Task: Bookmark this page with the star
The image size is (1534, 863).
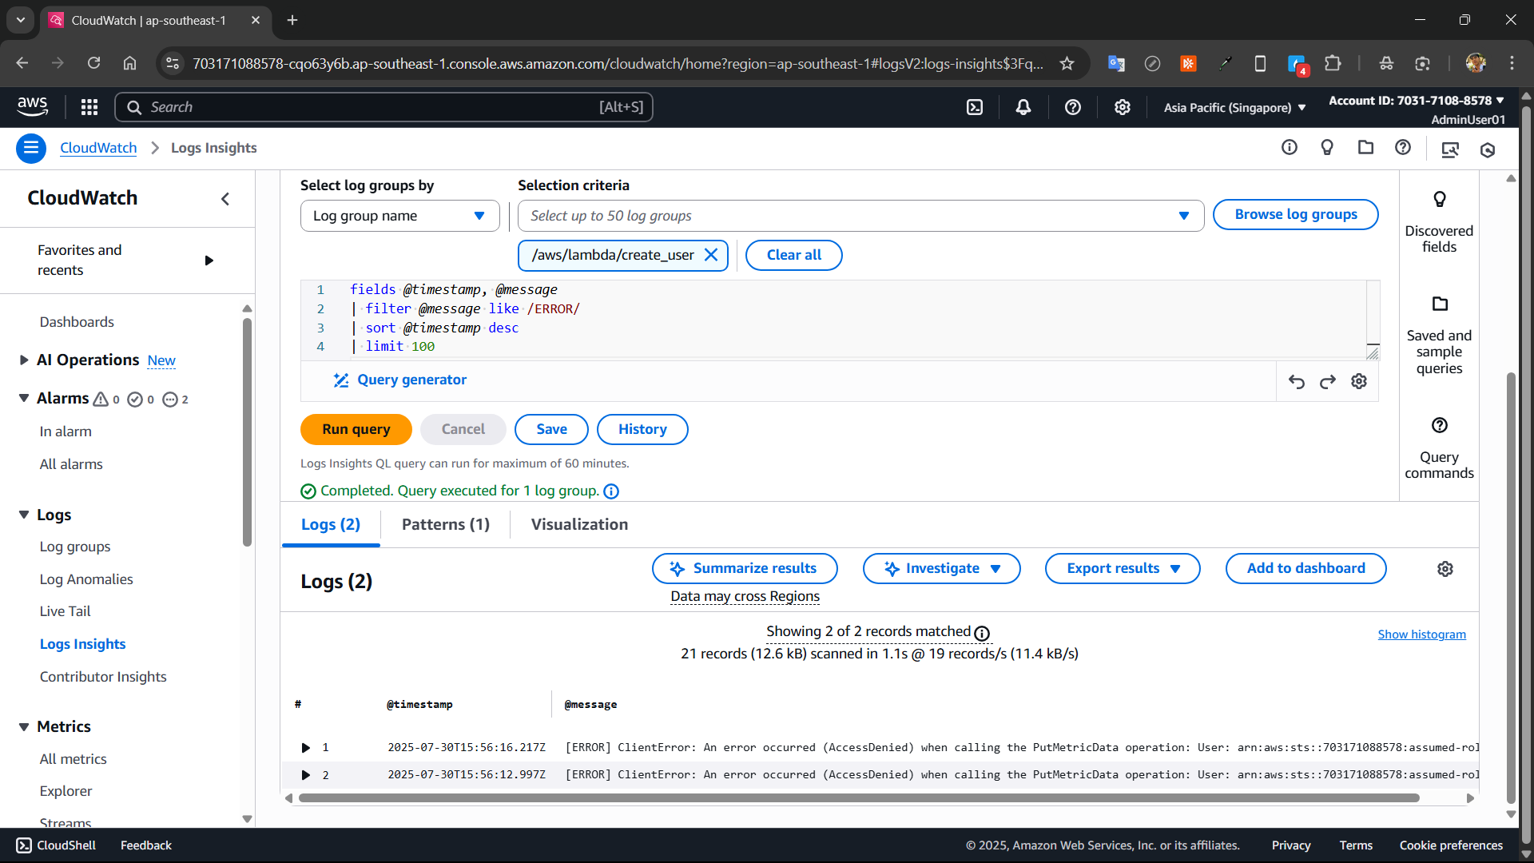Action: (1067, 63)
